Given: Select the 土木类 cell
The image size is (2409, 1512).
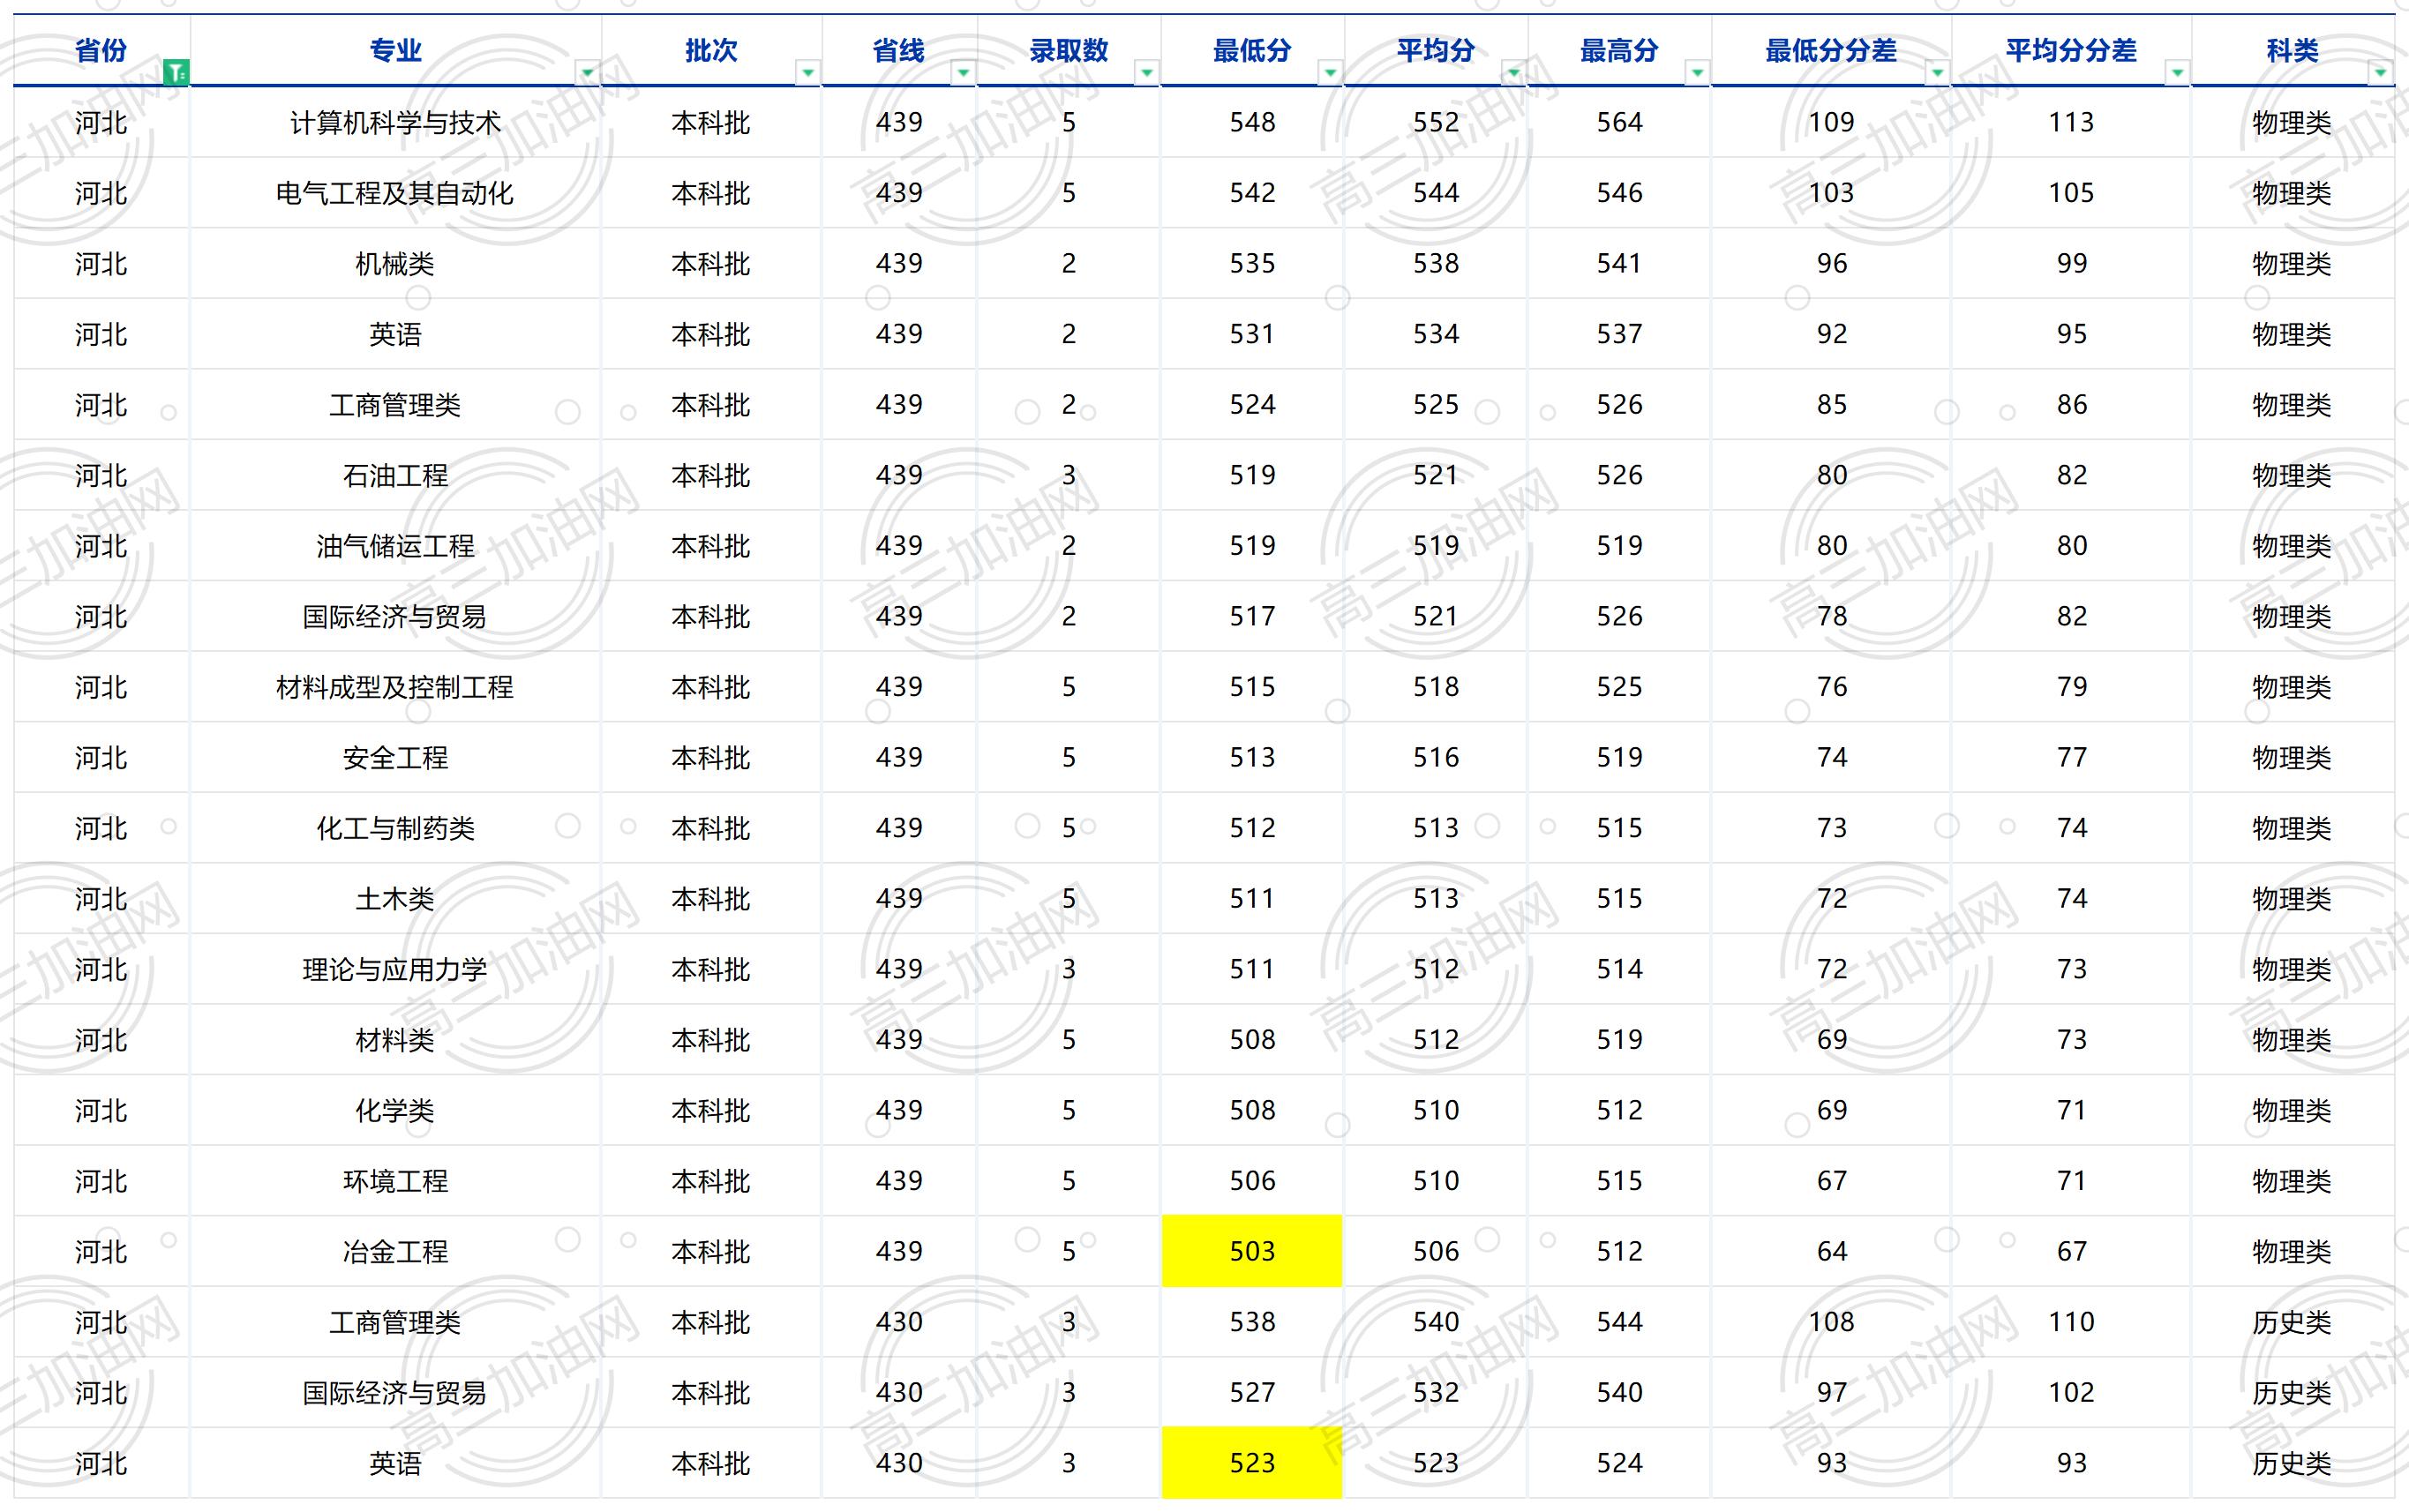Looking at the screenshot, I should [395, 898].
